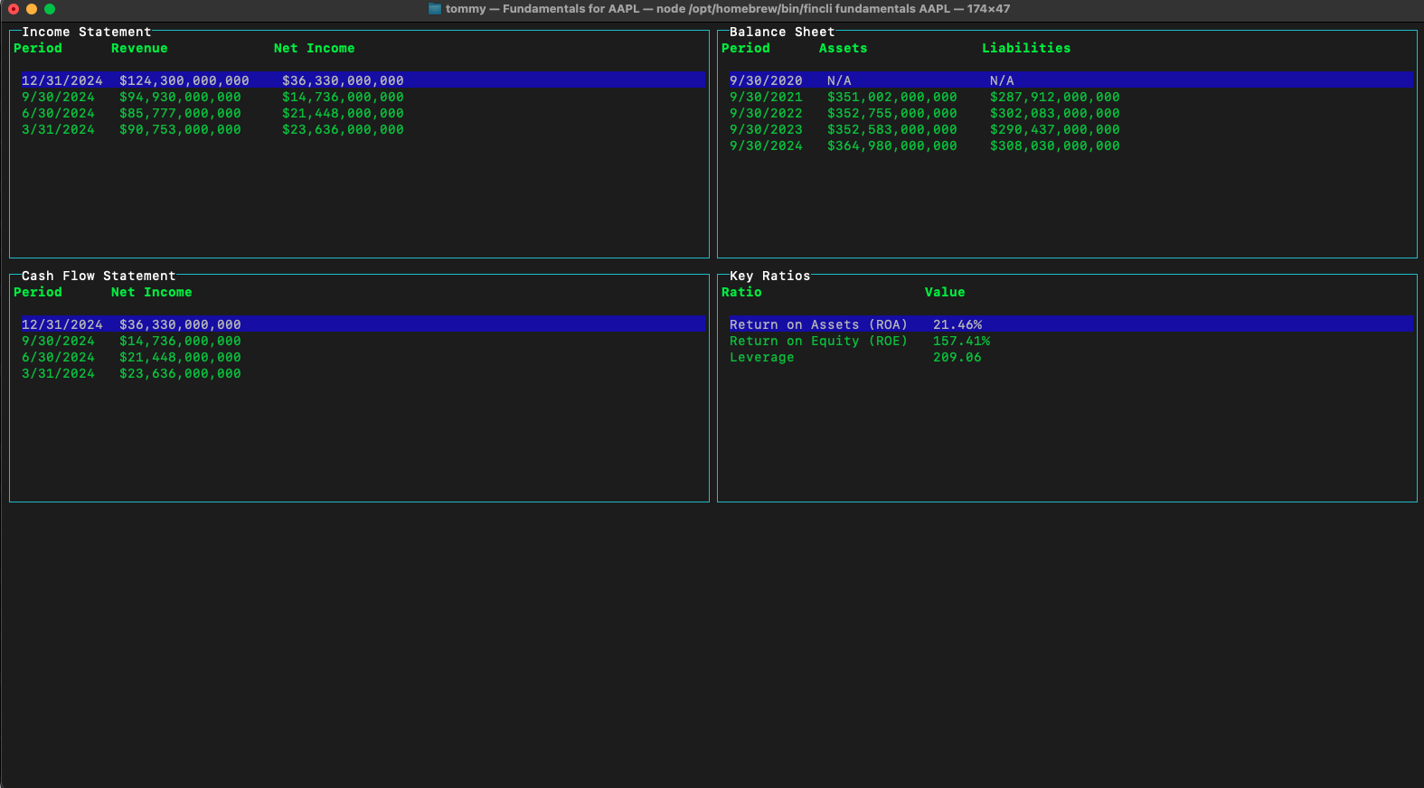The height and width of the screenshot is (788, 1424).
Task: Close the terminal window with red button
Action: tap(14, 9)
